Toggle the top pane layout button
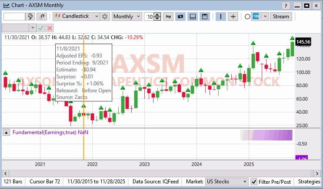323x189 pixels. click(205, 17)
